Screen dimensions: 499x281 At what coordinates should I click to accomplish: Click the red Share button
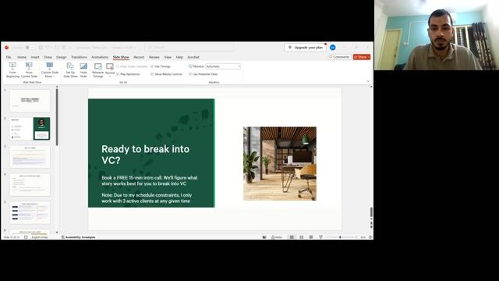[x=362, y=57]
